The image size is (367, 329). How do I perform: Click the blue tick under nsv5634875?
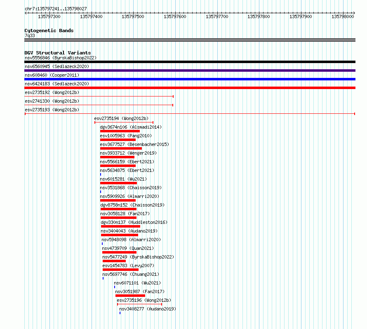(101, 174)
